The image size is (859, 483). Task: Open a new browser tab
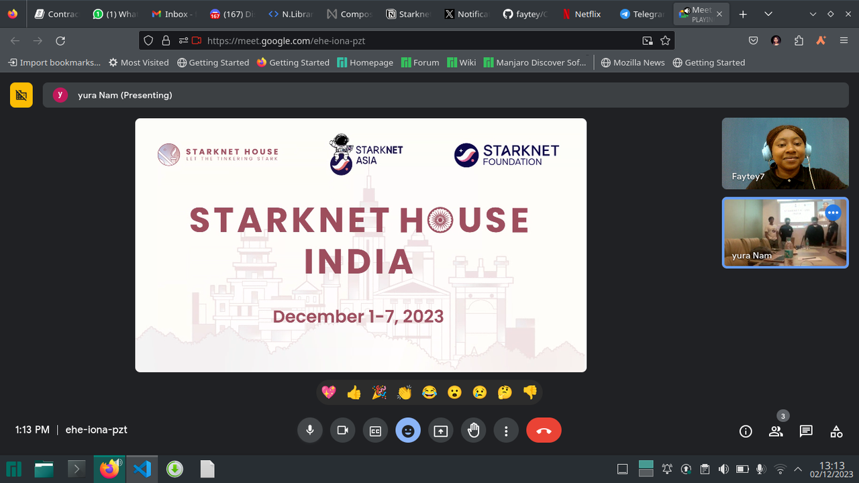[x=743, y=14]
